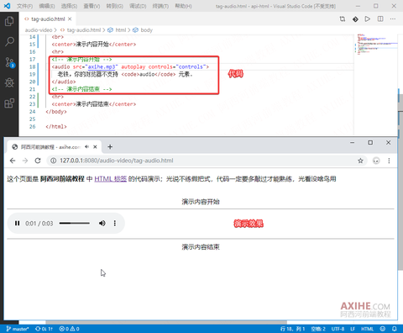Click audio-video in the breadcrumb
Screen dimensions: 403x333
[39, 30]
